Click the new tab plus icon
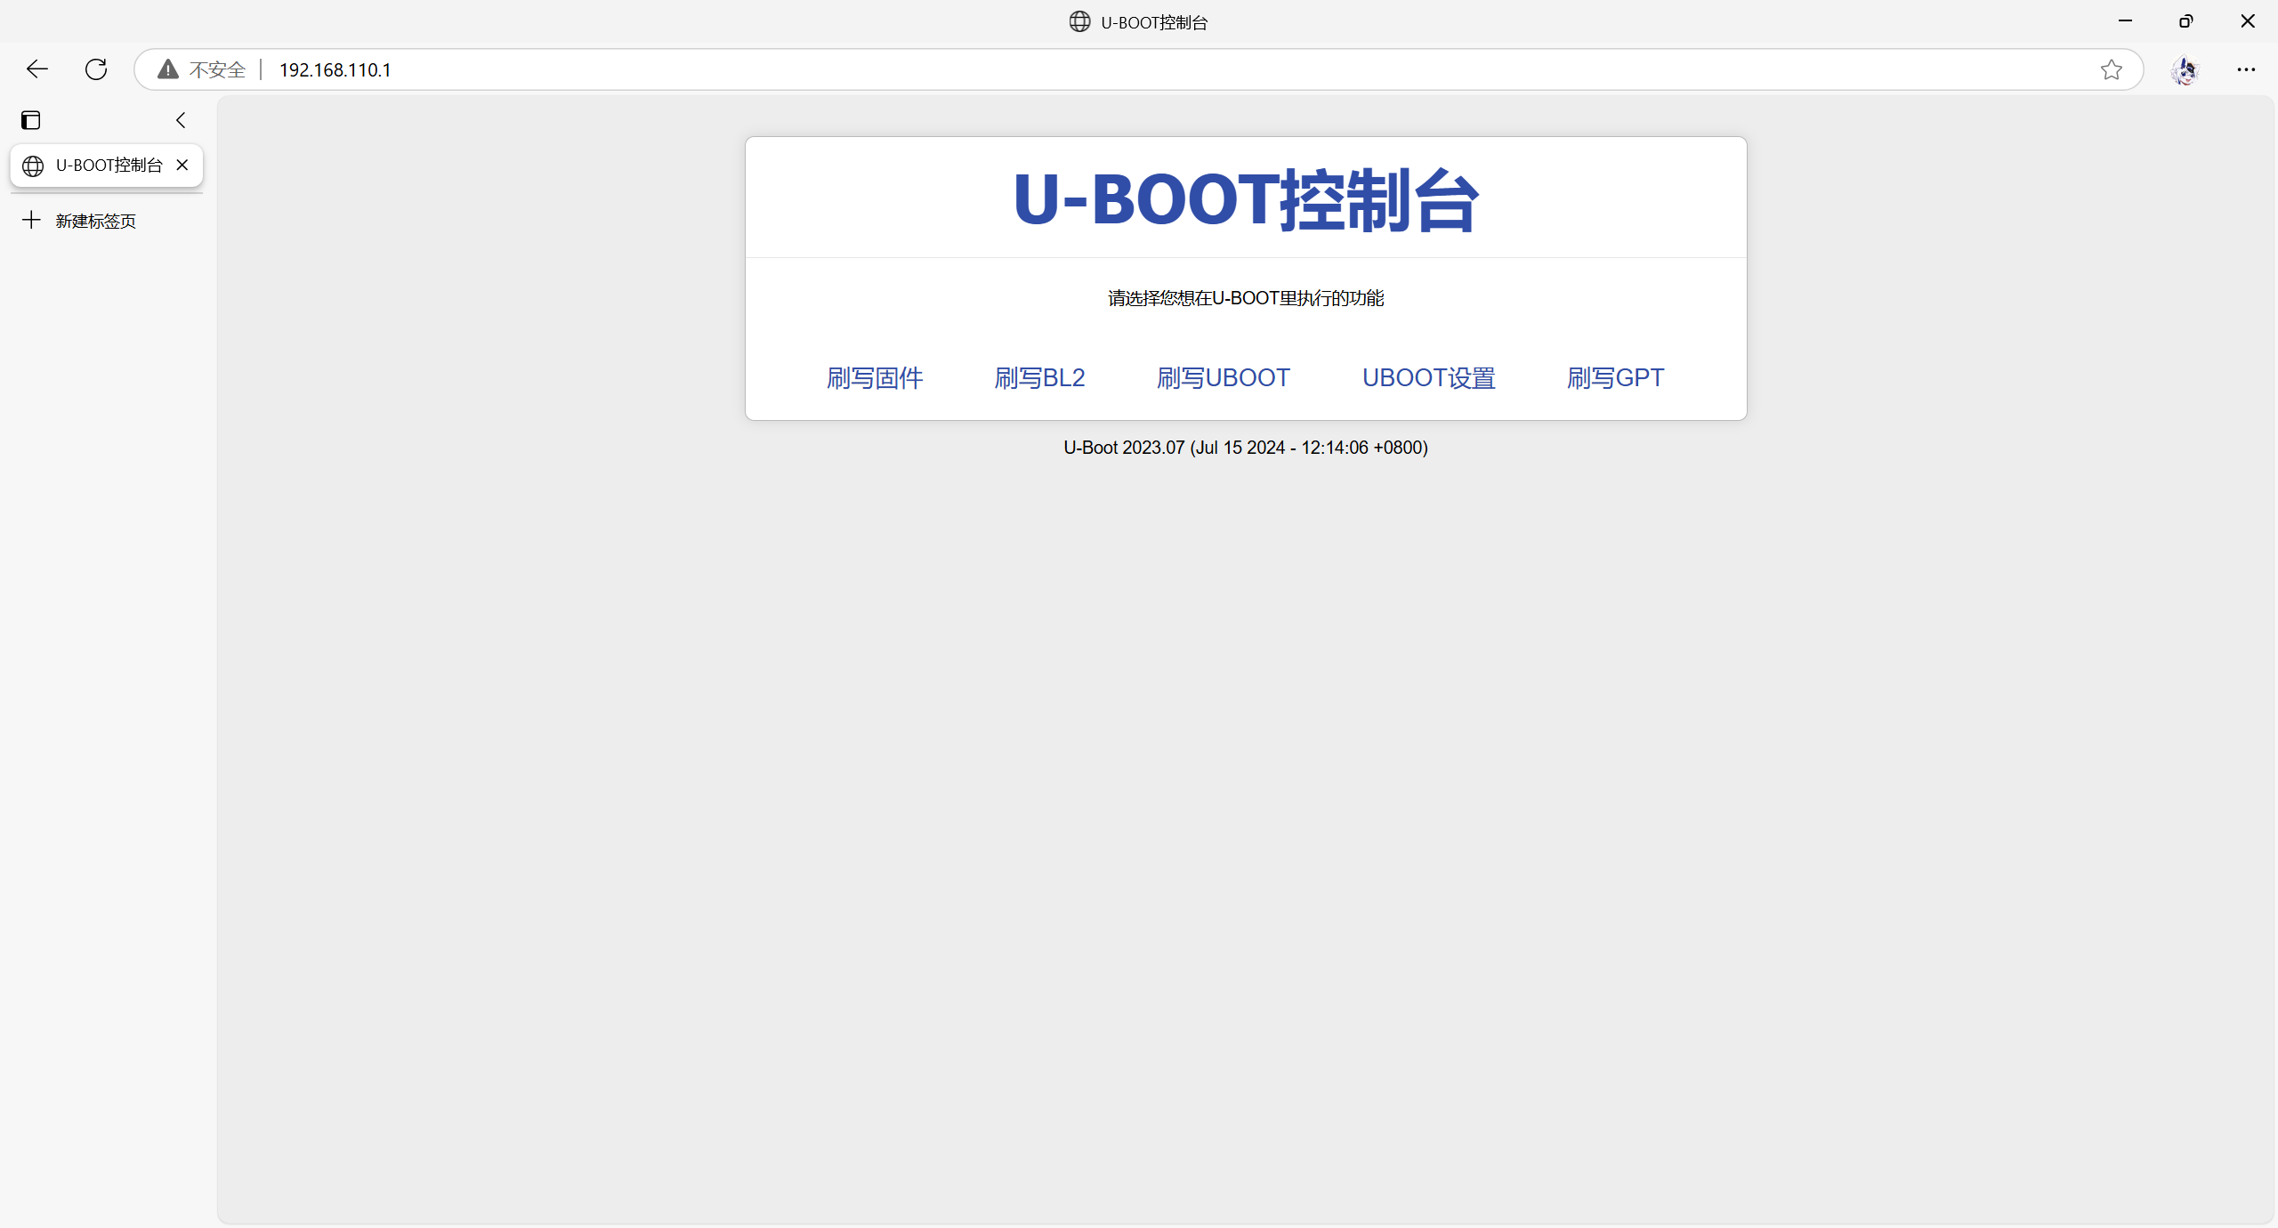Viewport: 2278px width, 1228px height. pyautogui.click(x=31, y=220)
